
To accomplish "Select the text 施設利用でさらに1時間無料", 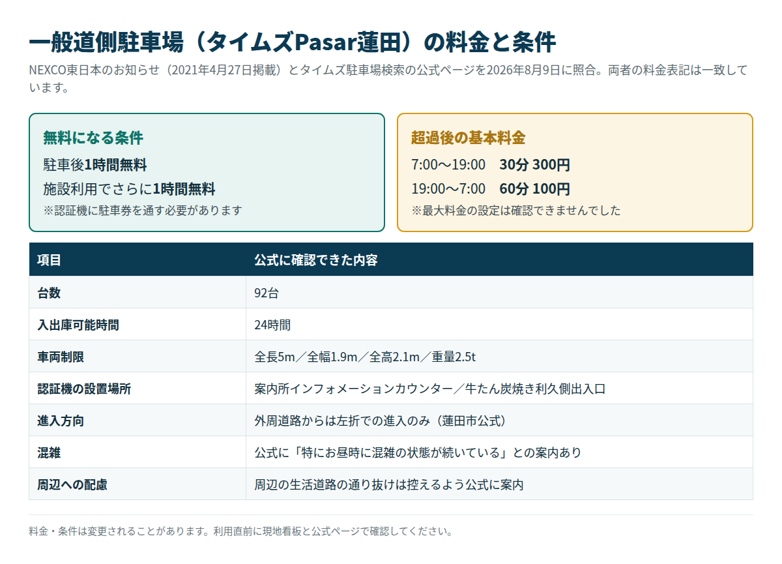I will 129,189.
